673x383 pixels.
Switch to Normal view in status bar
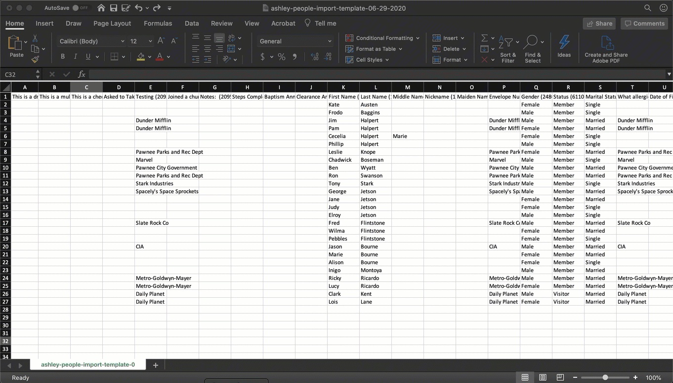coord(525,378)
